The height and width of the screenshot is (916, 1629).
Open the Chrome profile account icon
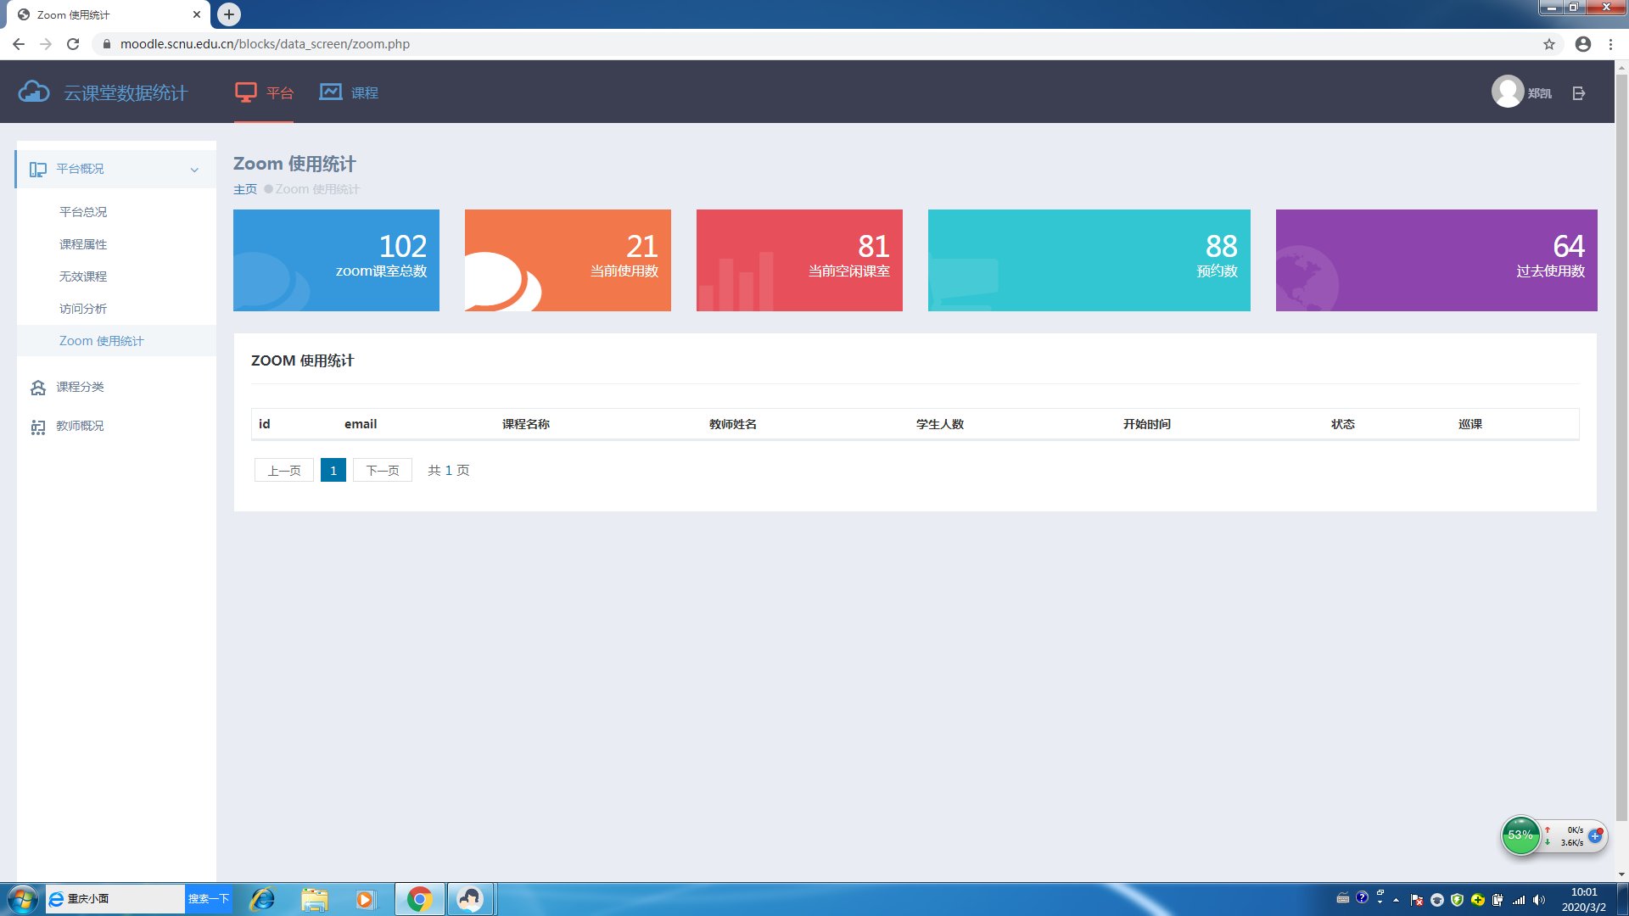pyautogui.click(x=1583, y=44)
